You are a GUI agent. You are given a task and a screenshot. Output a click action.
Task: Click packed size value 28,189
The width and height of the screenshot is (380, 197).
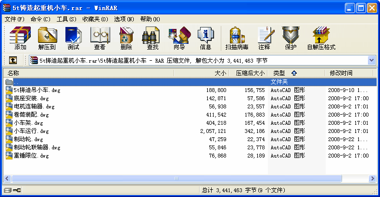(x=257, y=156)
